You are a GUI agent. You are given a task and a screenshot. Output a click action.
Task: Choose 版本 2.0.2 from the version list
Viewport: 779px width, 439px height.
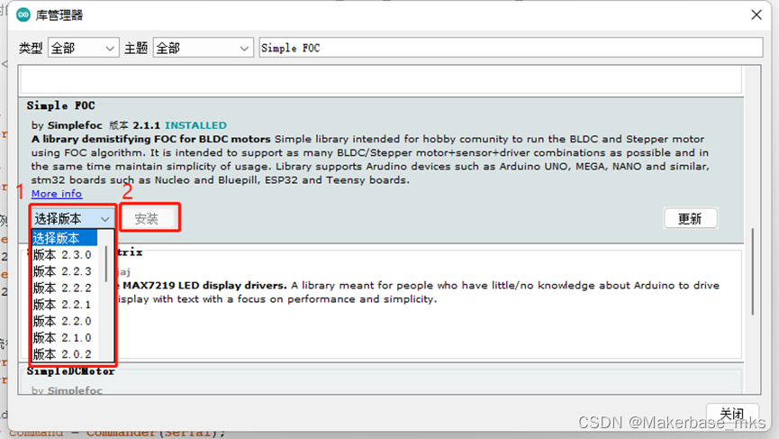click(x=65, y=354)
